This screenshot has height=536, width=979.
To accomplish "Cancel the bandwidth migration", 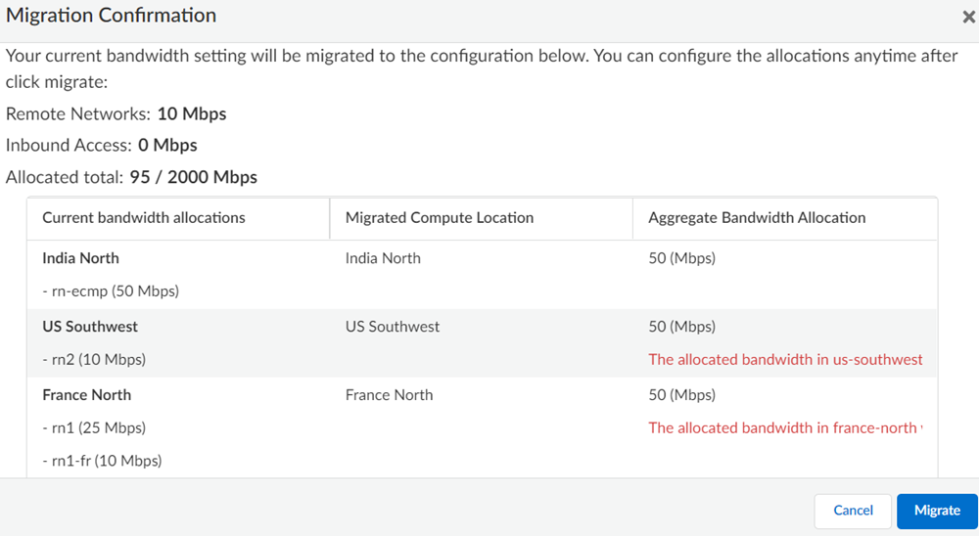I will [x=853, y=511].
